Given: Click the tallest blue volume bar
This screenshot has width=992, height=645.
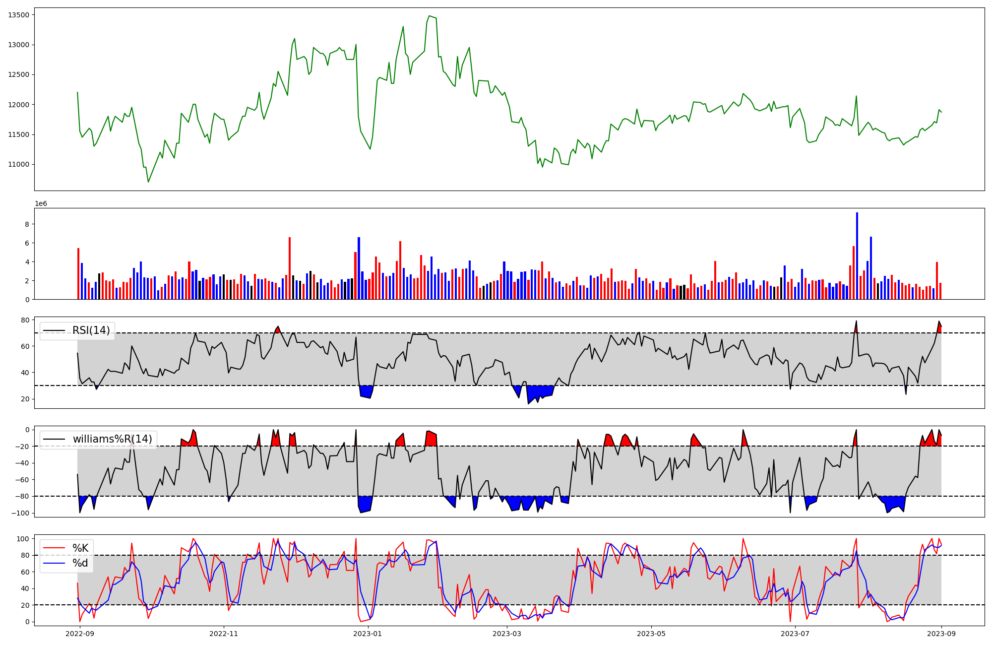Looking at the screenshot, I should 857,256.
